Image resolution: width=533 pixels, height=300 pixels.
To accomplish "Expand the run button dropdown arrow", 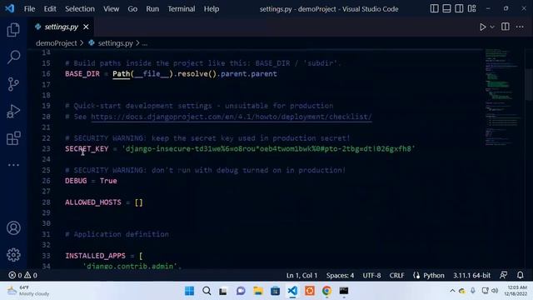I will [492, 27].
